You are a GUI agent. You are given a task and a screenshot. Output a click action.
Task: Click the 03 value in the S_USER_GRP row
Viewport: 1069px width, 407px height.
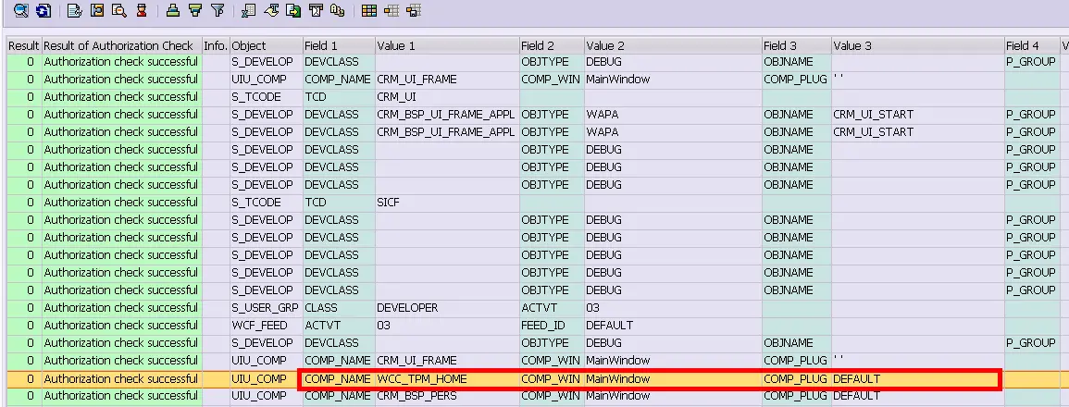point(672,307)
